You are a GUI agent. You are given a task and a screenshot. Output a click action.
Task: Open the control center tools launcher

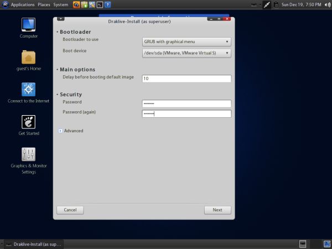[x=92, y=4]
